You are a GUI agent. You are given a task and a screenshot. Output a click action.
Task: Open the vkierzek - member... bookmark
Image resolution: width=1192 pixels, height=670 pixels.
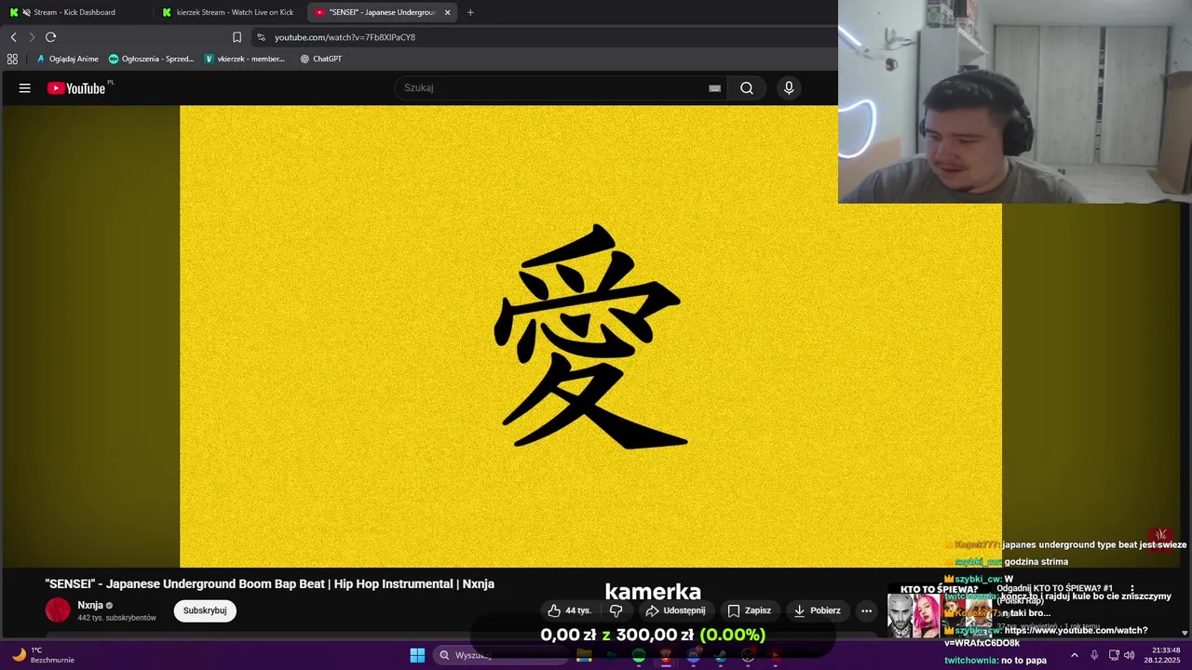tap(245, 59)
